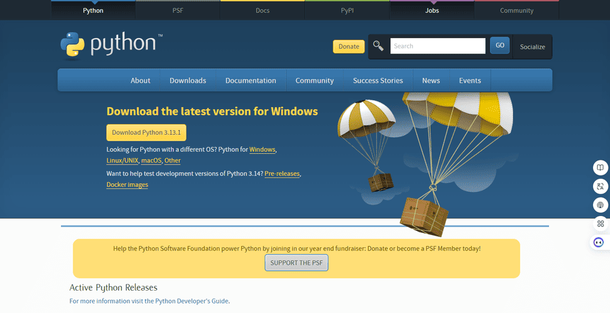Switch to the PyPI top tab
The height and width of the screenshot is (313, 610).
point(347,11)
